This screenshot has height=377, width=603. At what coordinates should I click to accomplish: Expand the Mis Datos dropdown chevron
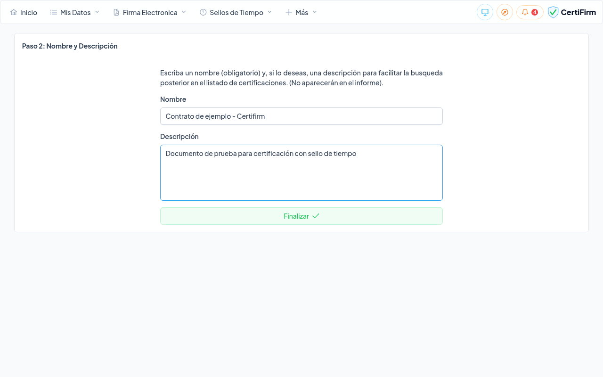(97, 12)
